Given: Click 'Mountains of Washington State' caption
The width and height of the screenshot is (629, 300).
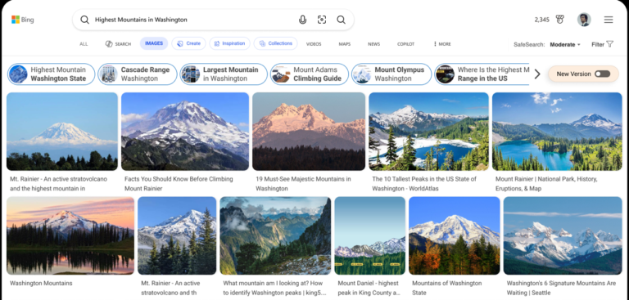Looking at the screenshot, I should point(447,288).
